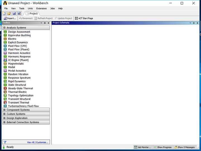Collapse the Analysis Systems section
Screen dimensions: 201x151
pyautogui.click(x=4, y=28)
